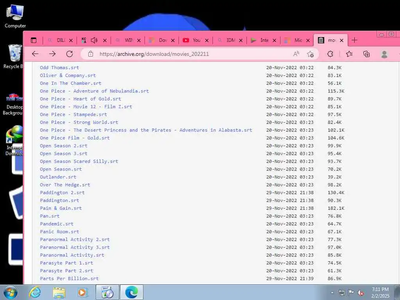
Task: Mute the tab with the speaker icon
Action: click(x=94, y=40)
